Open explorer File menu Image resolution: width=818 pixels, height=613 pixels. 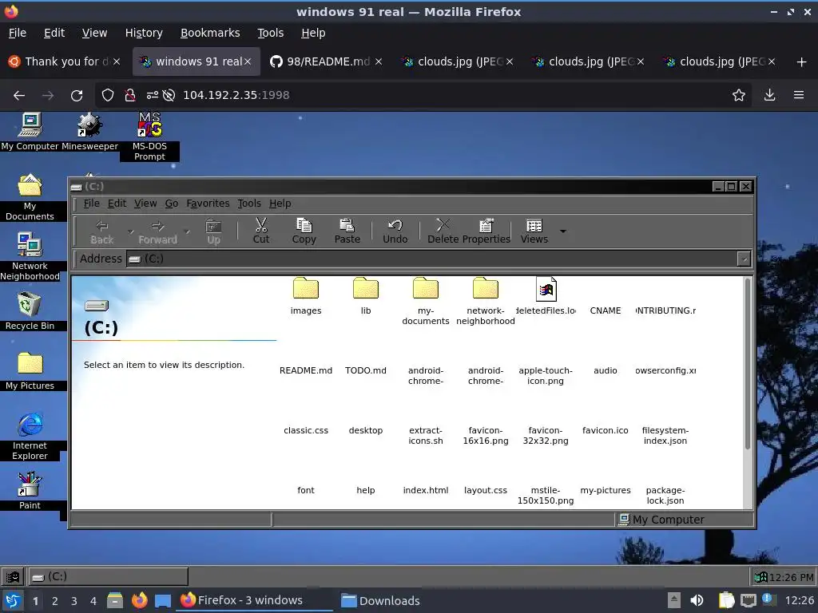91,204
